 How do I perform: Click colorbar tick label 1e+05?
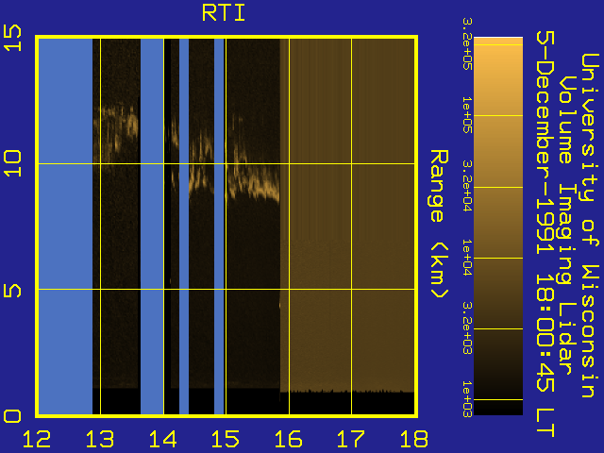click(x=467, y=115)
